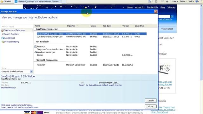Screen dimensions: 203x114
Task: Open the Page menu
Action: pos(175,1)
